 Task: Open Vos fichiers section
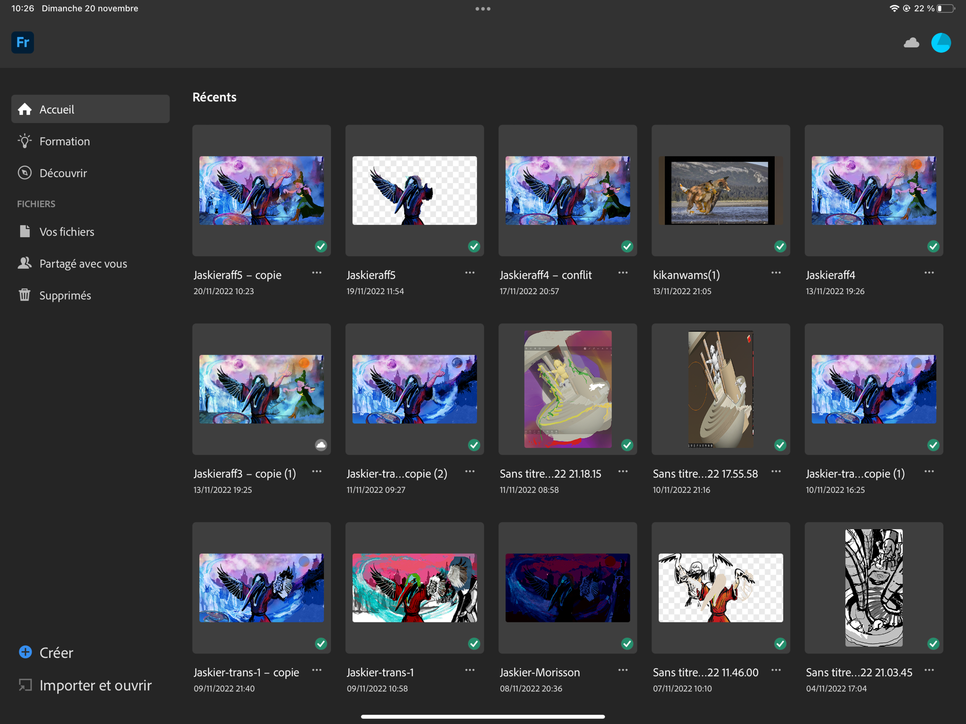[x=67, y=232]
